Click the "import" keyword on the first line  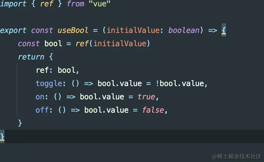(x=13, y=4)
